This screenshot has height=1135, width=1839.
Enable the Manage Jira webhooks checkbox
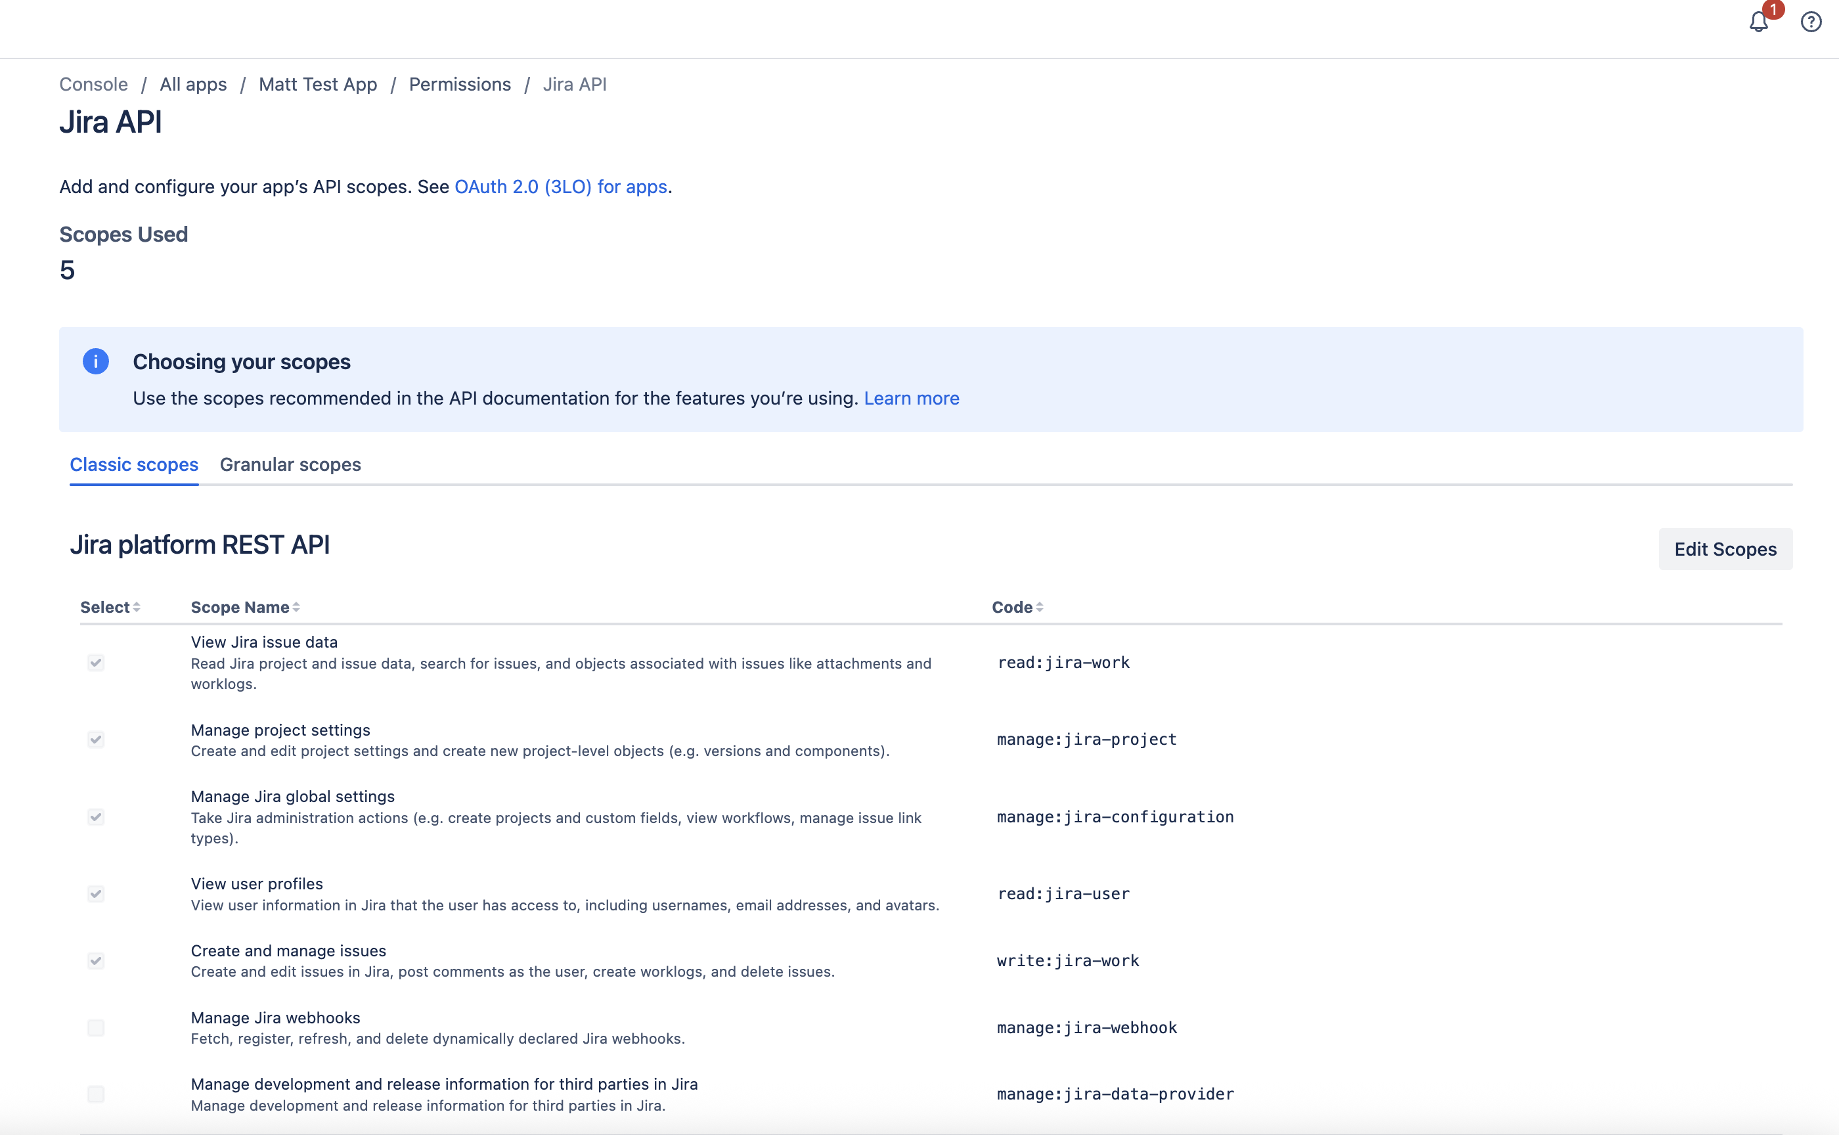[x=95, y=1028]
